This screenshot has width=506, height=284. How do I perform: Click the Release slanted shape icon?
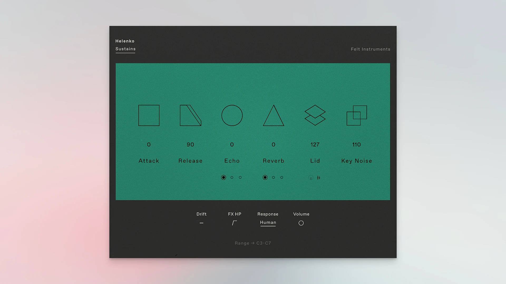(x=191, y=115)
